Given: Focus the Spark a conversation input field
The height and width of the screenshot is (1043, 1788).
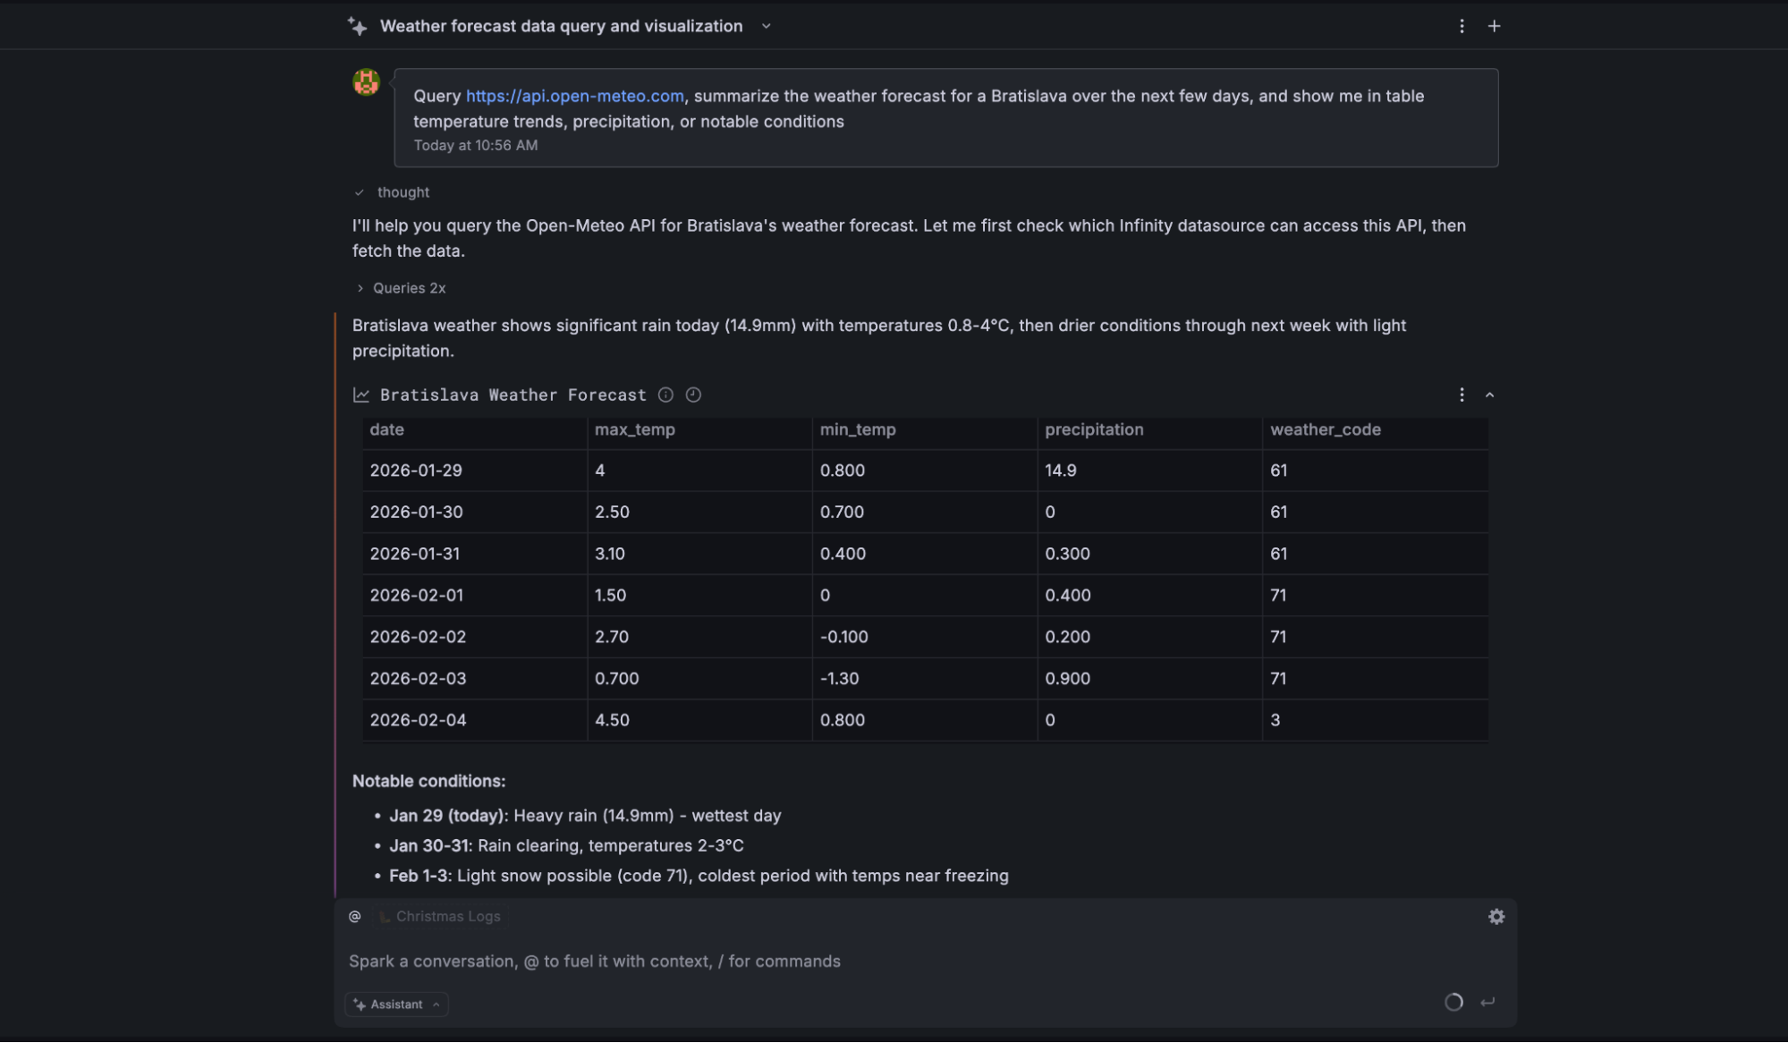Looking at the screenshot, I should tap(805, 962).
